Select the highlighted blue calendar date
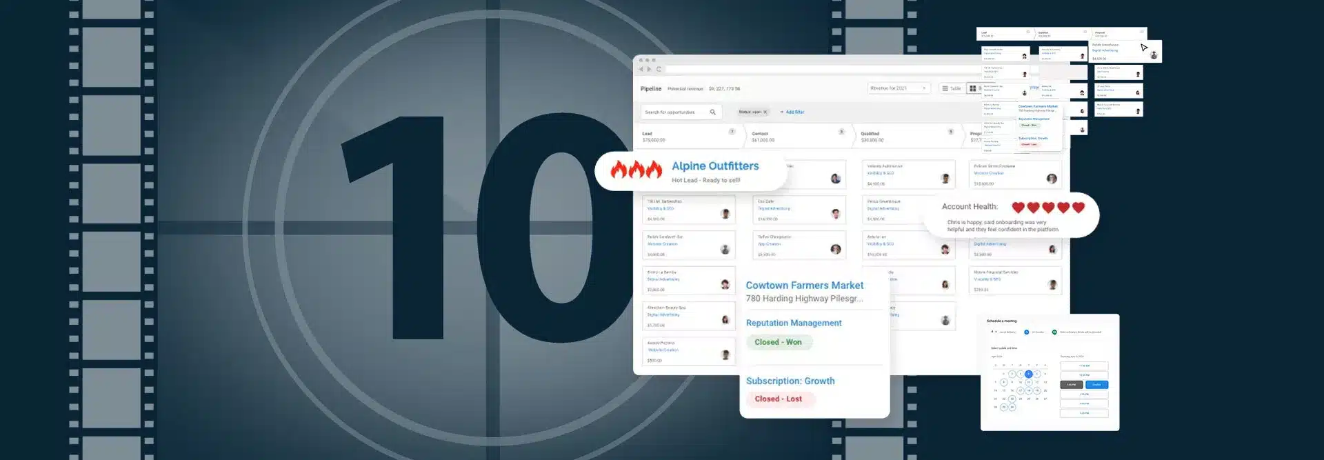Viewport: 1324px width, 460px height. coord(1028,374)
